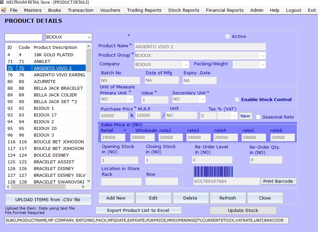
Task: Open the Vouchers menu
Action: tap(110, 10)
